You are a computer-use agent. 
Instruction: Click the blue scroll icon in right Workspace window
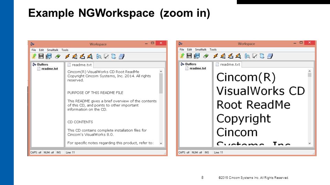click(262, 56)
